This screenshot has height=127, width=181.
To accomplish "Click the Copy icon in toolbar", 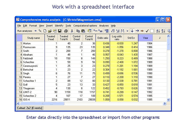I will pos(78,31).
